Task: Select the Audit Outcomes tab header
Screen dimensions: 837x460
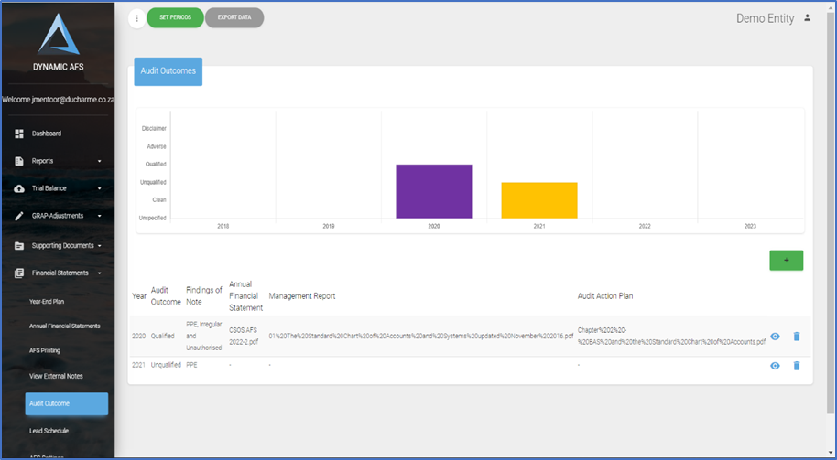Action: pyautogui.click(x=168, y=71)
